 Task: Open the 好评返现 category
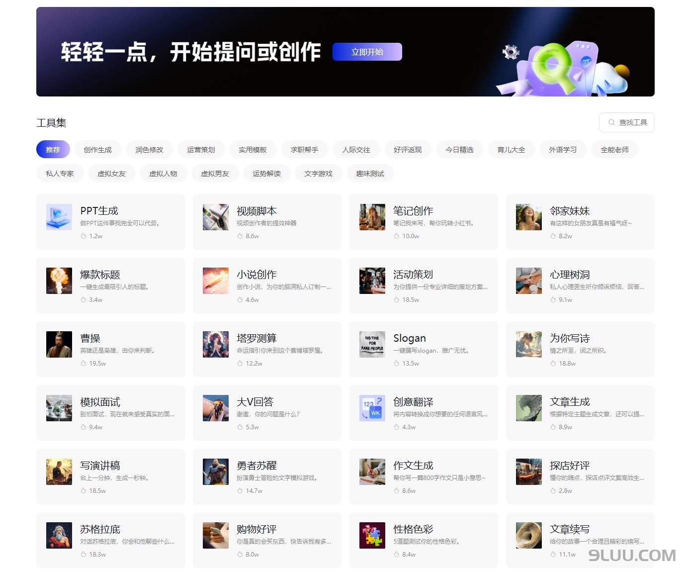[408, 150]
